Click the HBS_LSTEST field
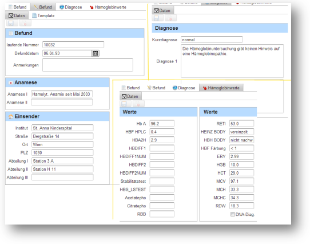 pos(162,190)
